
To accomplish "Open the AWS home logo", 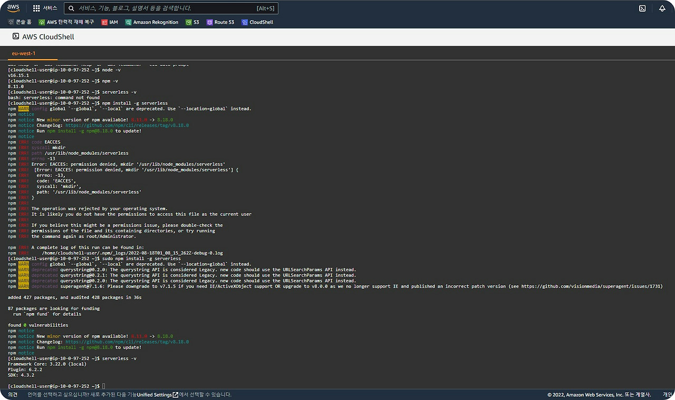I will (x=13, y=8).
